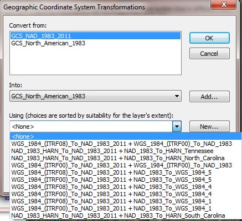Image resolution: width=242 pixels, height=221 pixels.
Task: Expand the Into coordinate system dropdown
Action: 95,96
